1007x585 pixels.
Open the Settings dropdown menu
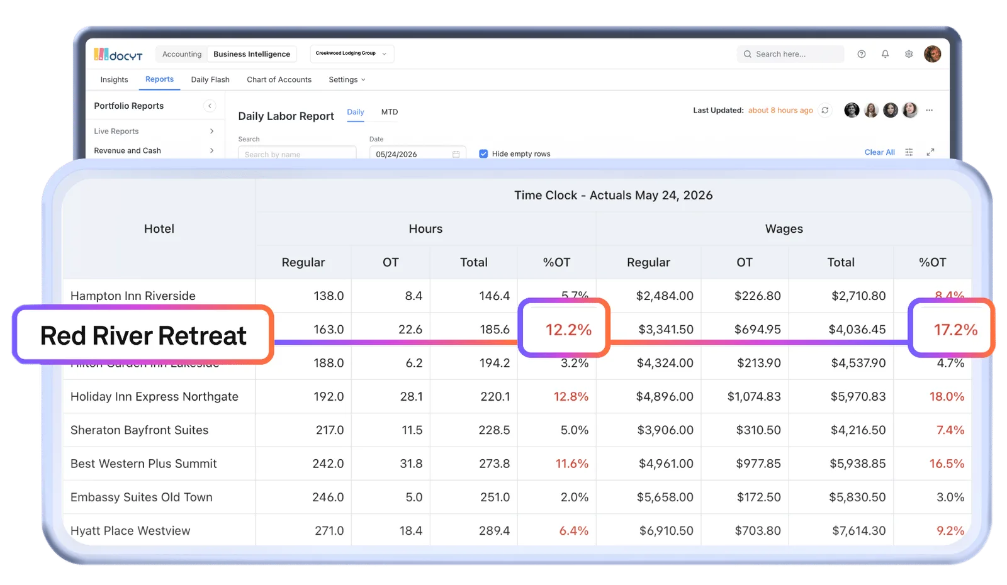tap(347, 79)
